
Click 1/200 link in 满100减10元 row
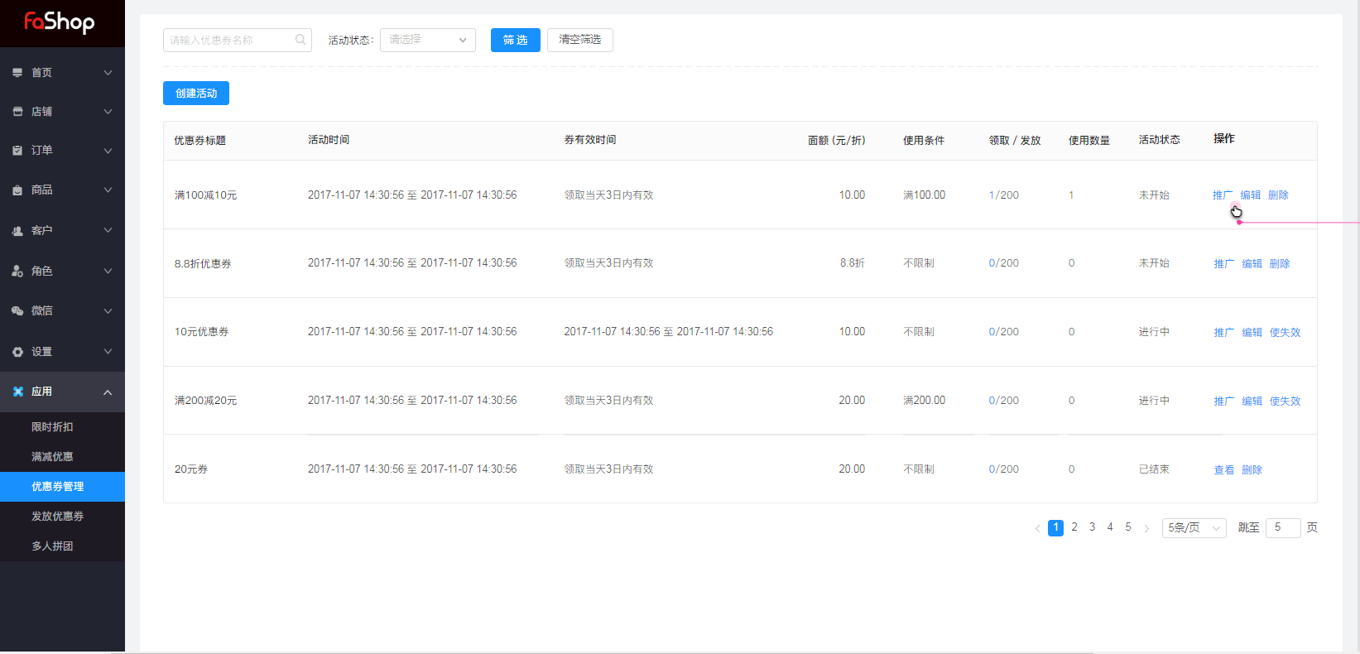pos(1004,195)
